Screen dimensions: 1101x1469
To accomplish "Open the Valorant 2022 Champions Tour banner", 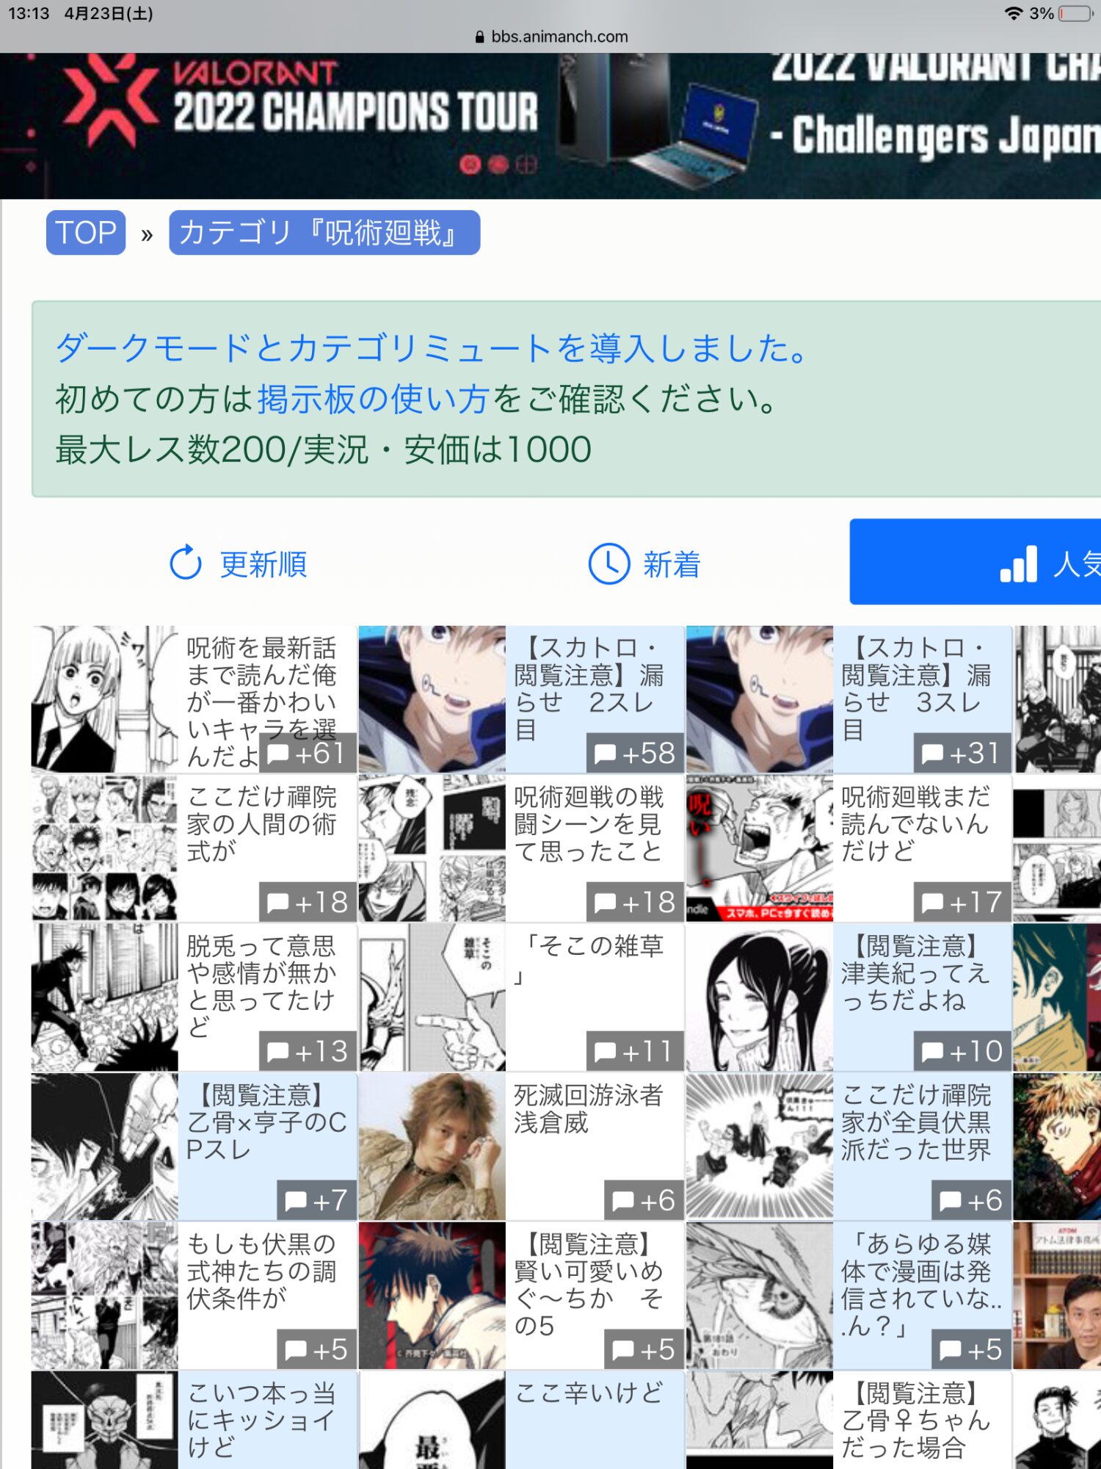I will 550,125.
